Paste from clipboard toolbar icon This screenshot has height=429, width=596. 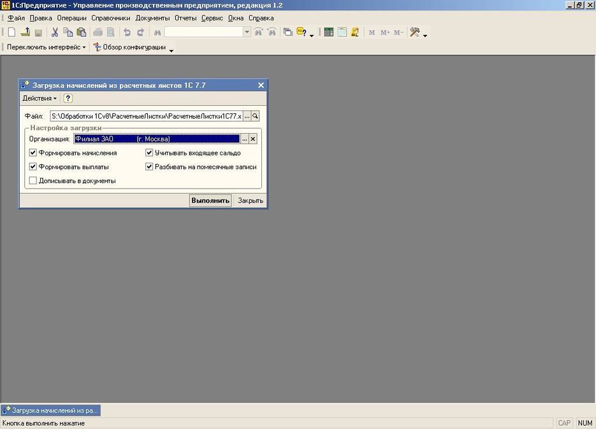(x=82, y=33)
